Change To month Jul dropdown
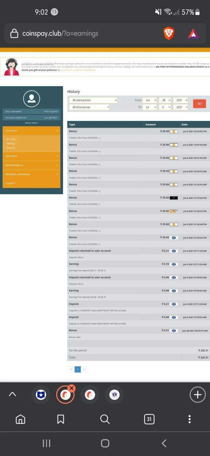 (150, 107)
